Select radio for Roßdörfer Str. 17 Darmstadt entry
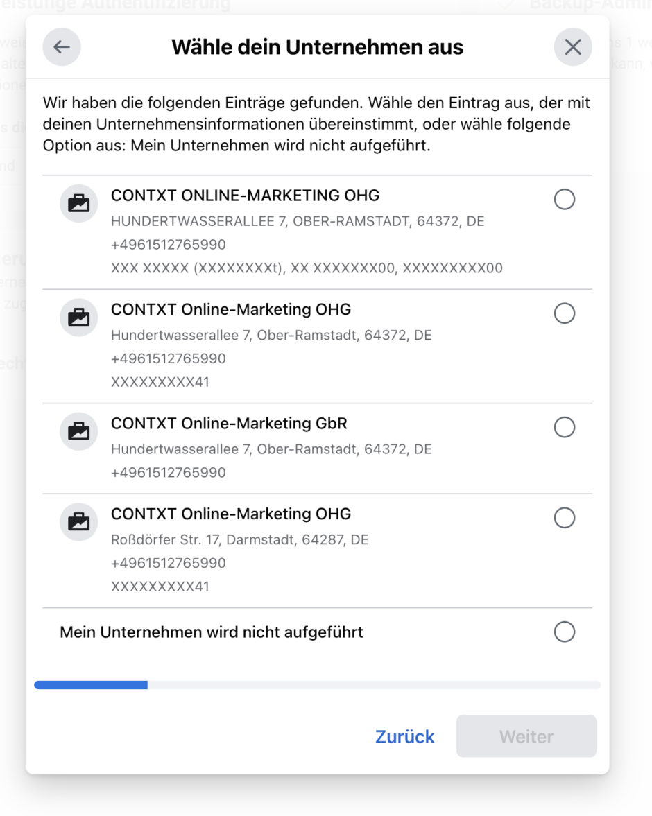This screenshot has width=652, height=816. 565,518
